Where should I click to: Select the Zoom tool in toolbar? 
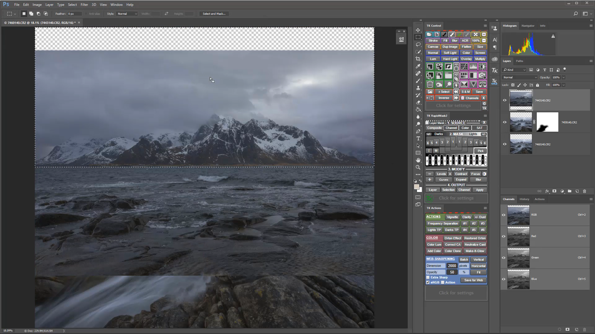point(418,167)
